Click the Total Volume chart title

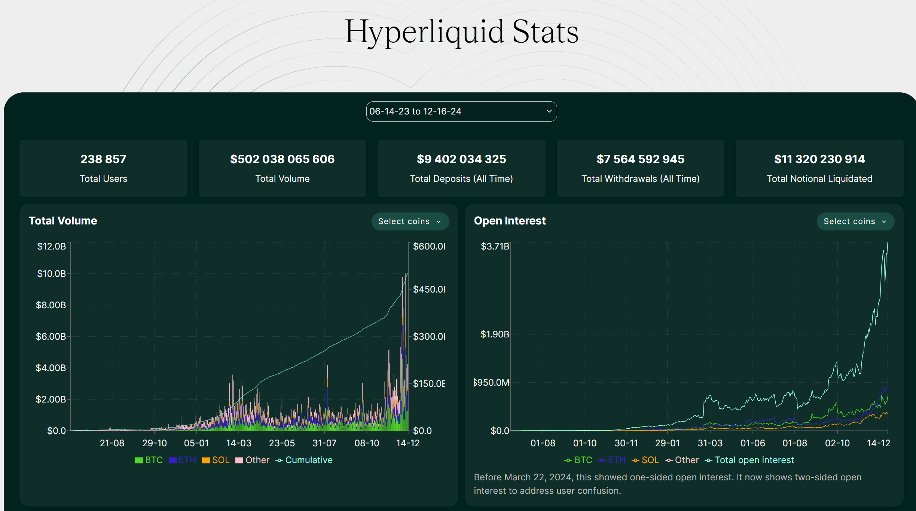click(63, 221)
